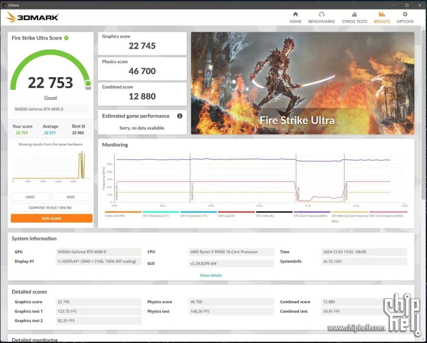Click the GPU name box under the gauge
The width and height of the screenshot is (427, 343).
pos(51,109)
